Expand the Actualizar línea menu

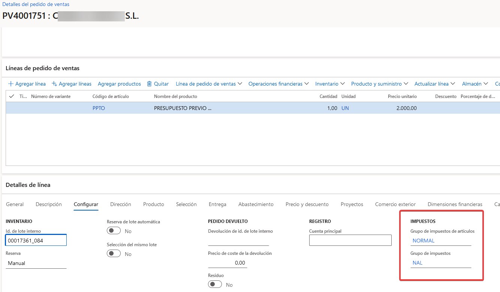pyautogui.click(x=434, y=84)
